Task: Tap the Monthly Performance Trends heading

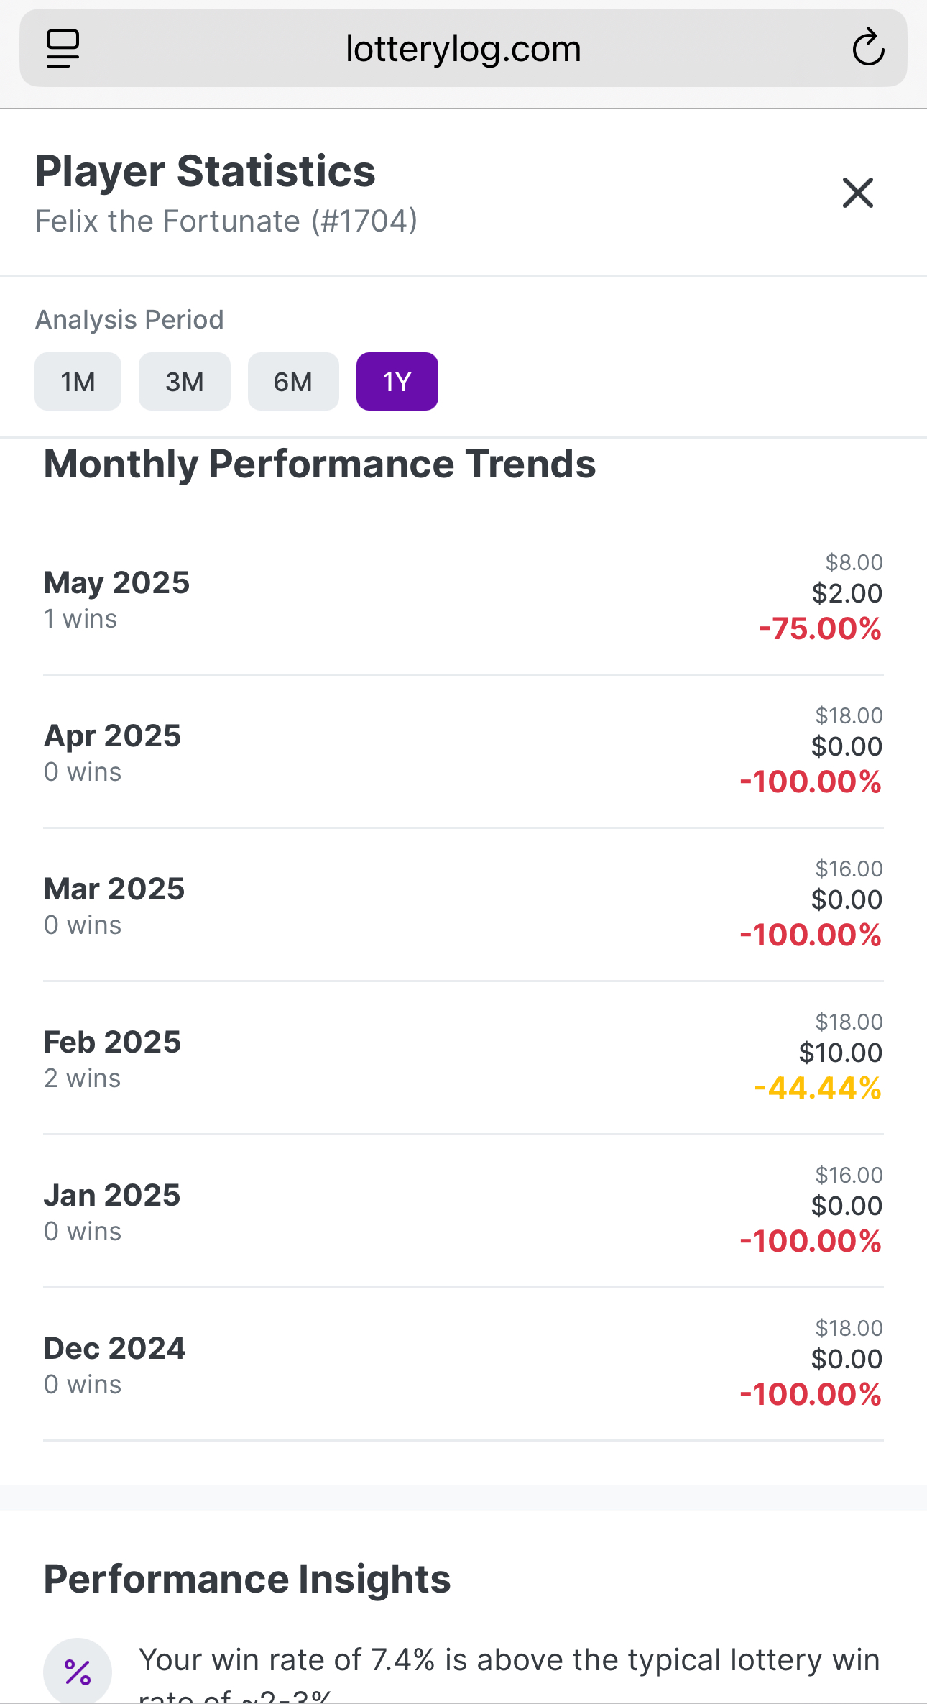Action: tap(320, 464)
